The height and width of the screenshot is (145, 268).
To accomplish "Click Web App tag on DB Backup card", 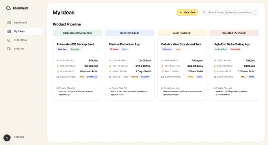I will [62, 49].
